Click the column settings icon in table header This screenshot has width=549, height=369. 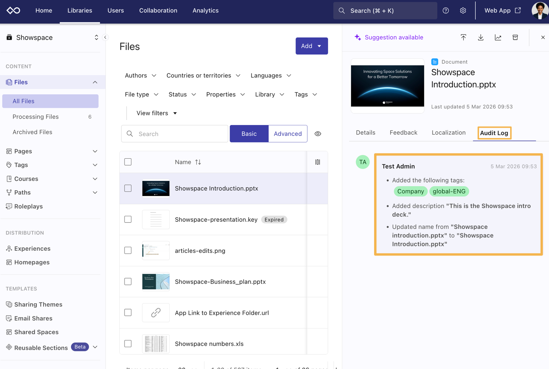tap(317, 162)
